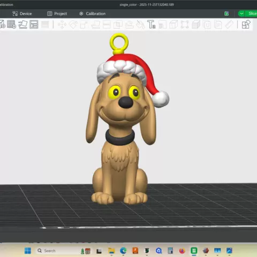
Task: Select the Rotate tool
Action: click(73, 25)
